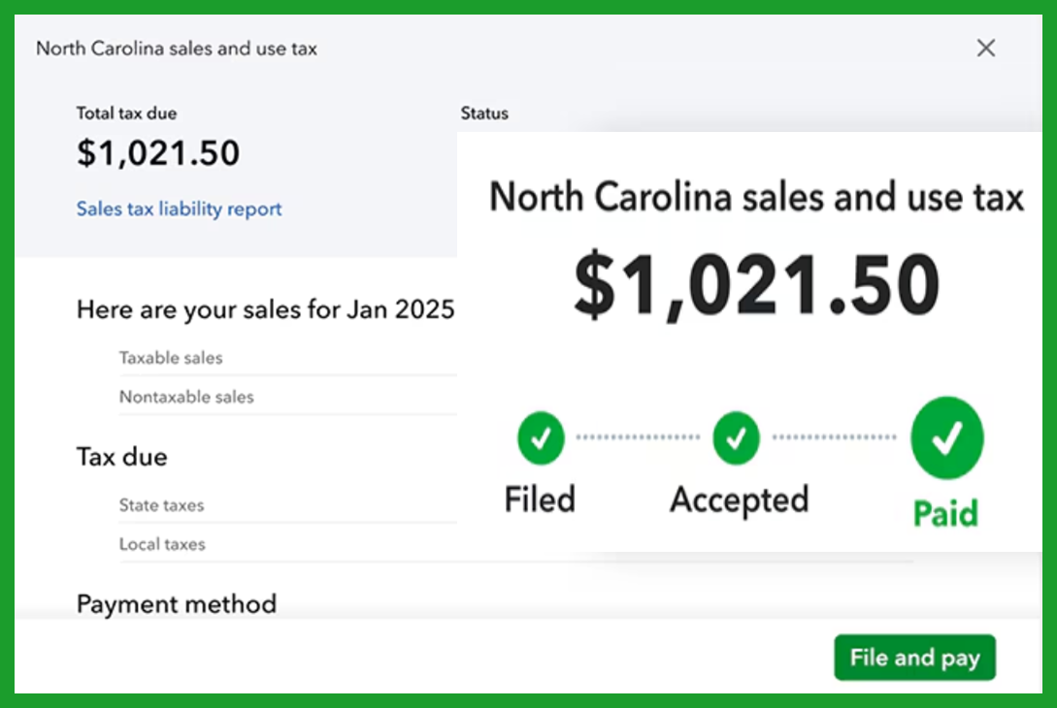
Task: Select the Nontaxable sales row
Action: (288, 397)
